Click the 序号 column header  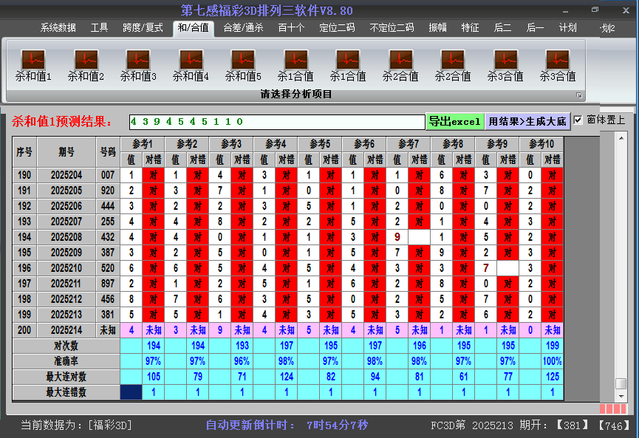[x=24, y=152]
